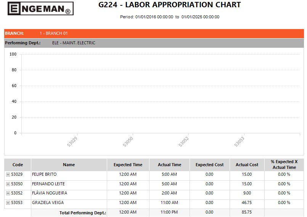This screenshot has width=307, height=217.
Task: Click chart axis label 53029
Action: point(72,142)
